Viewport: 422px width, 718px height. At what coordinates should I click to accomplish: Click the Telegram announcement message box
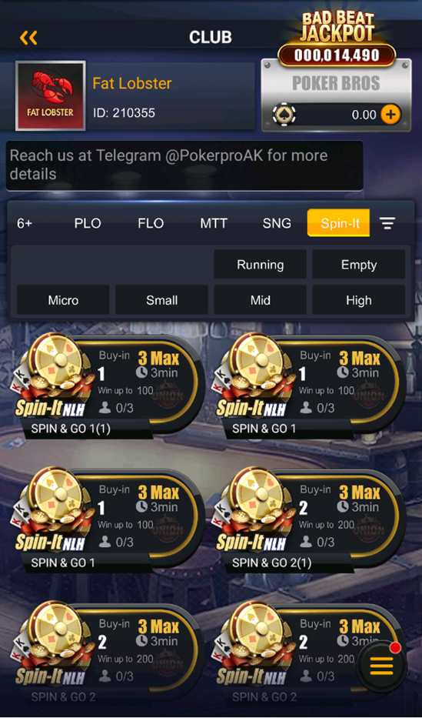(184, 165)
